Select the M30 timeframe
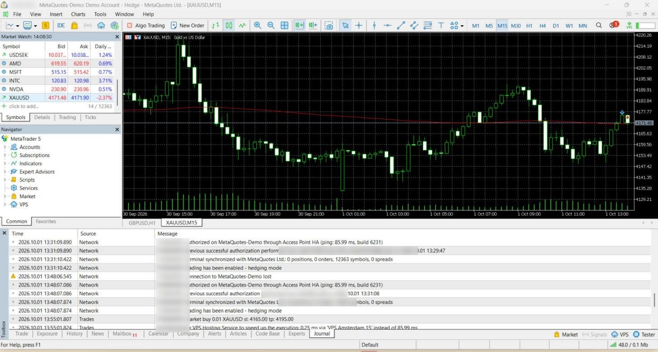The width and height of the screenshot is (658, 352). tap(516, 26)
